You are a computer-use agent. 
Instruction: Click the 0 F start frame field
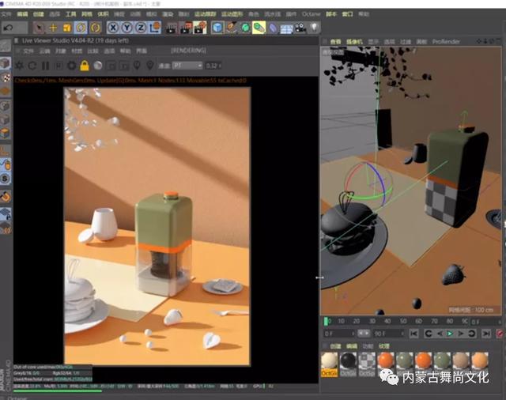pyautogui.click(x=339, y=334)
